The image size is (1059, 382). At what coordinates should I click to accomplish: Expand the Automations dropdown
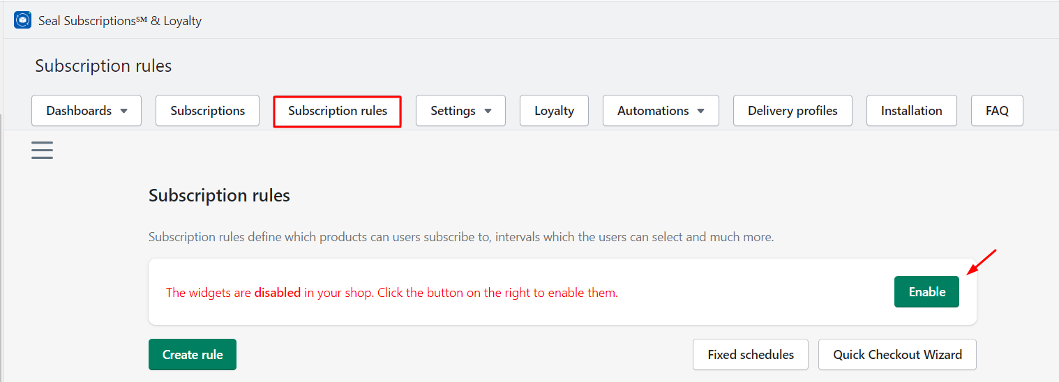661,111
